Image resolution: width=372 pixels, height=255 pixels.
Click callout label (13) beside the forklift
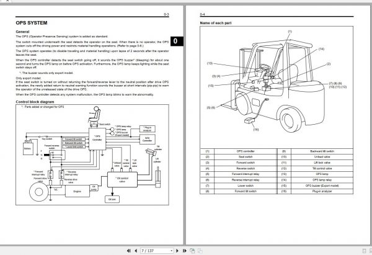tap(210, 63)
